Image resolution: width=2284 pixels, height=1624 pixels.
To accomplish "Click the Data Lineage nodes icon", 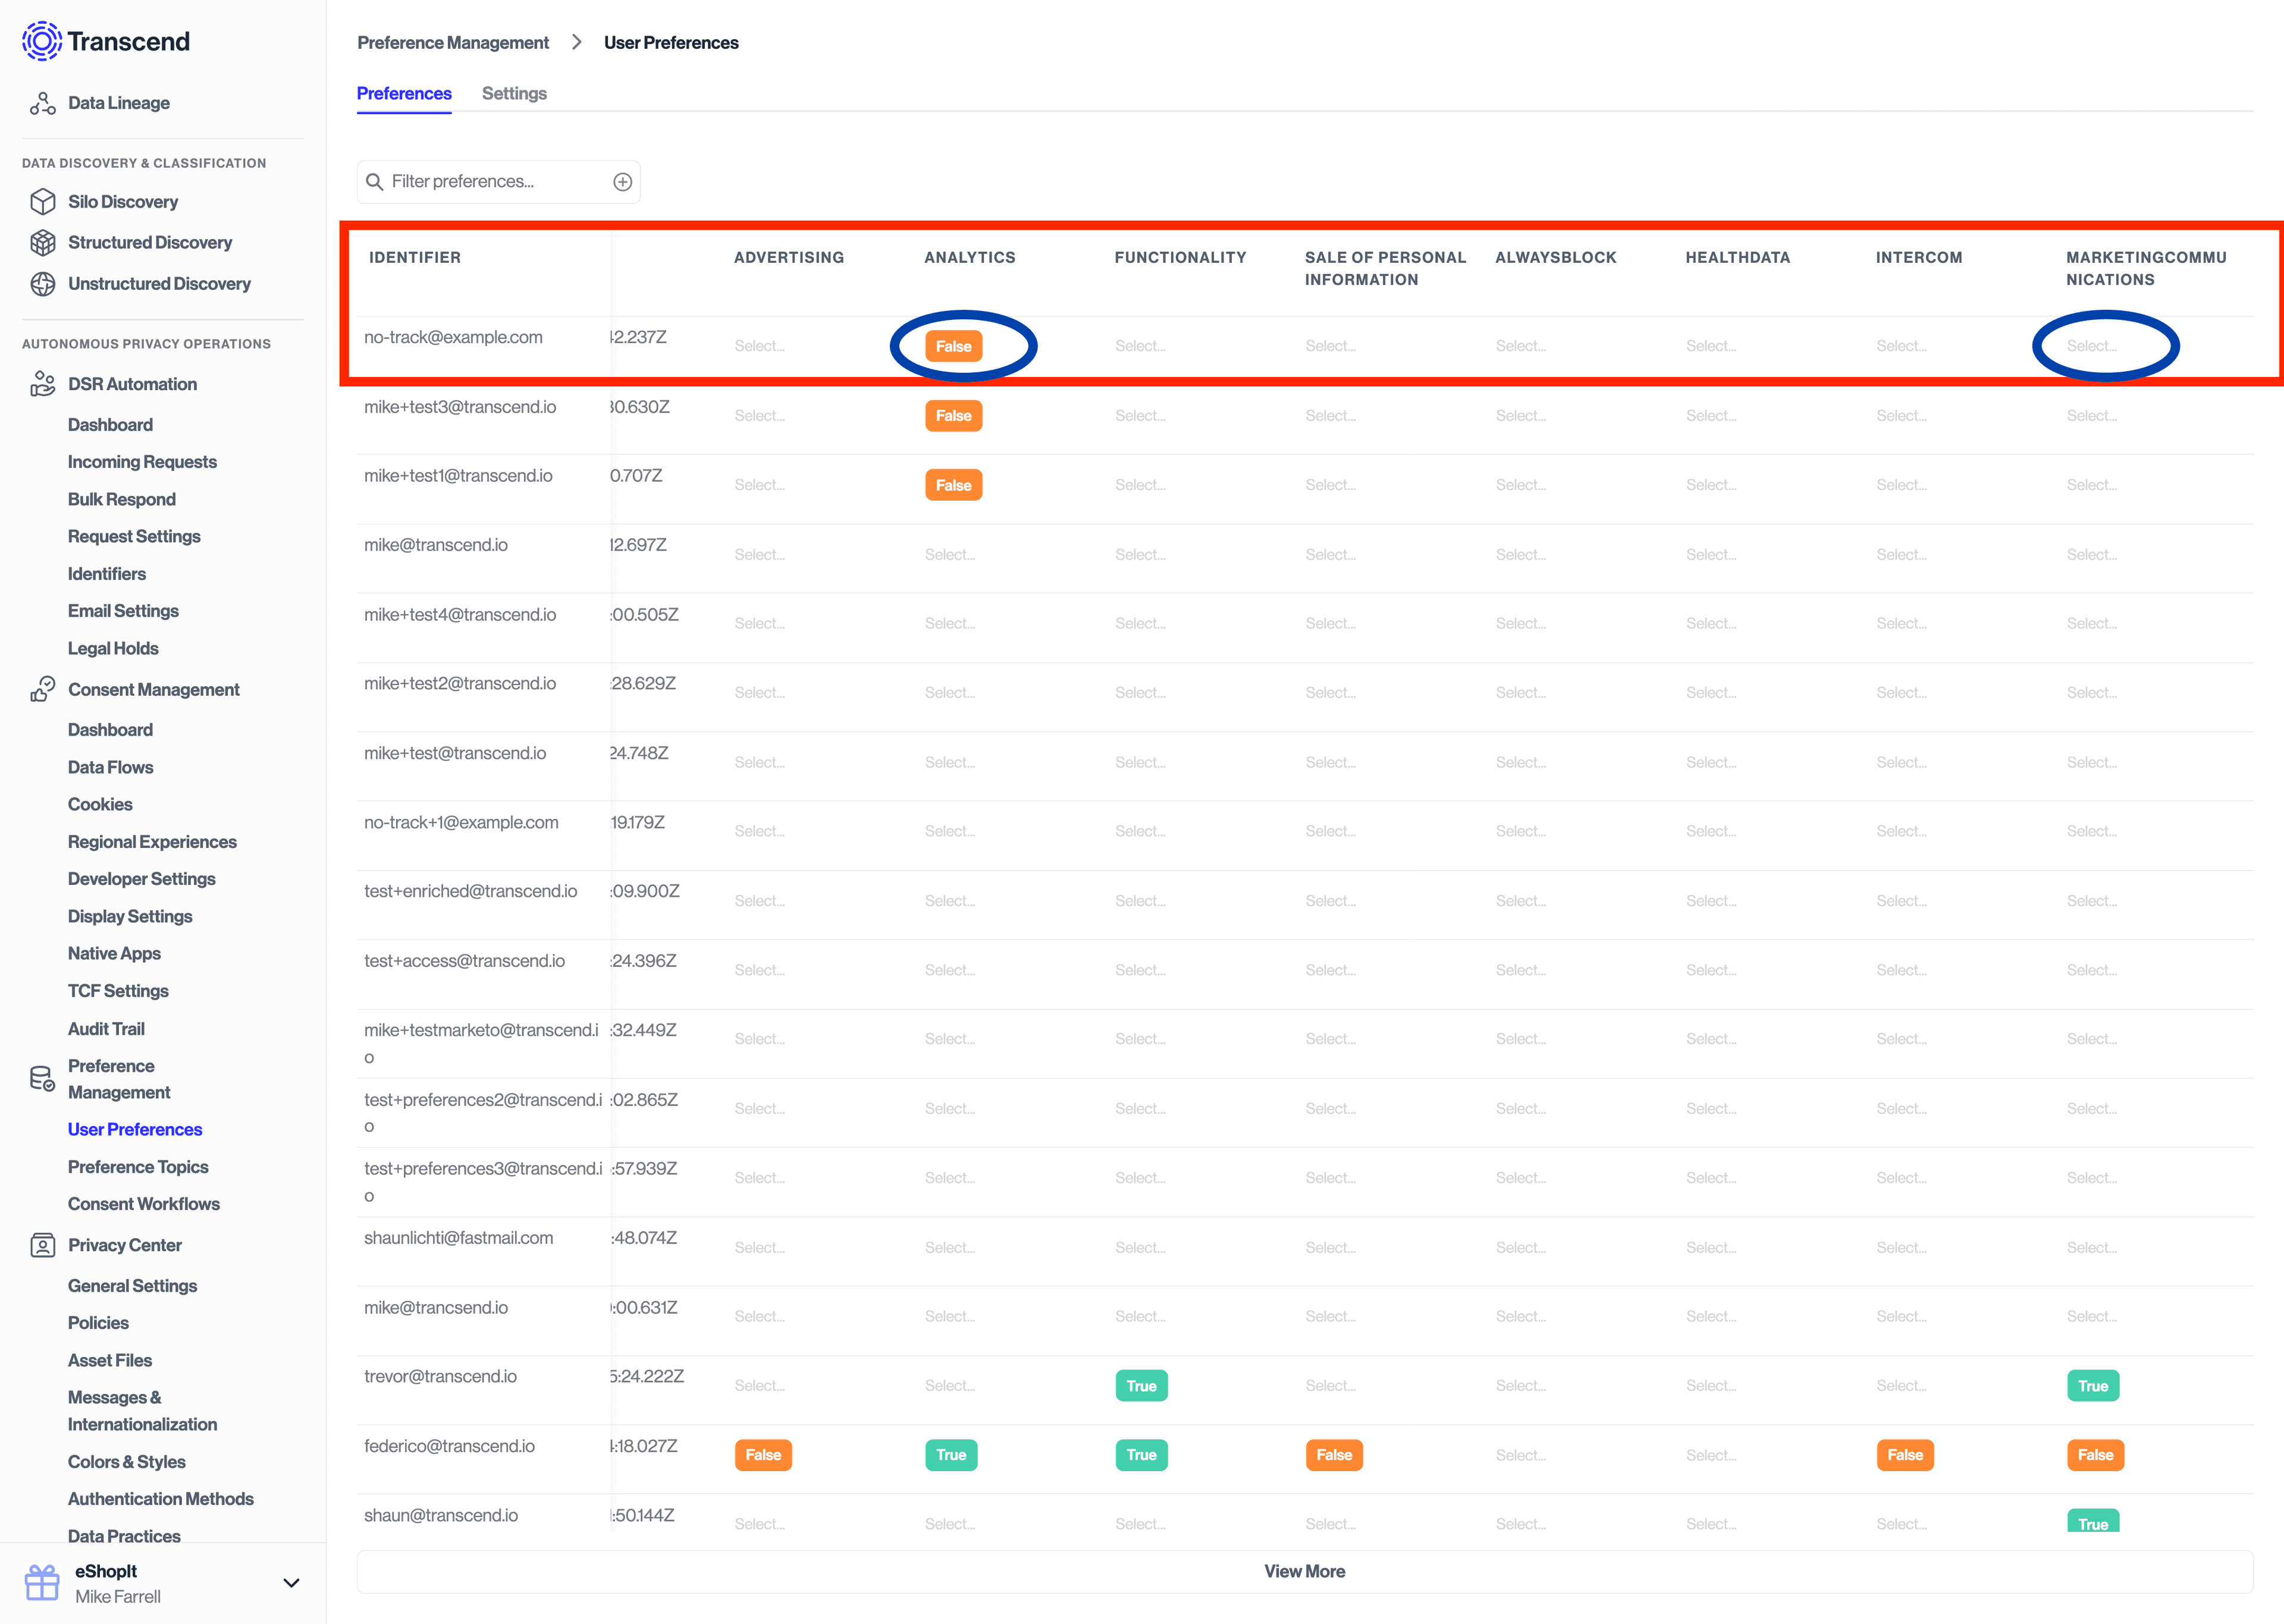I will (x=43, y=102).
